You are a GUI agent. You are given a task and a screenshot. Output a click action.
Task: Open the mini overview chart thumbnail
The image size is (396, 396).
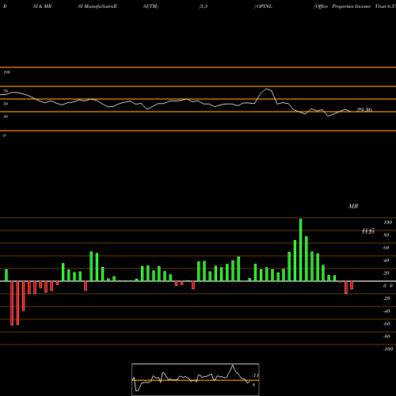(x=196, y=379)
